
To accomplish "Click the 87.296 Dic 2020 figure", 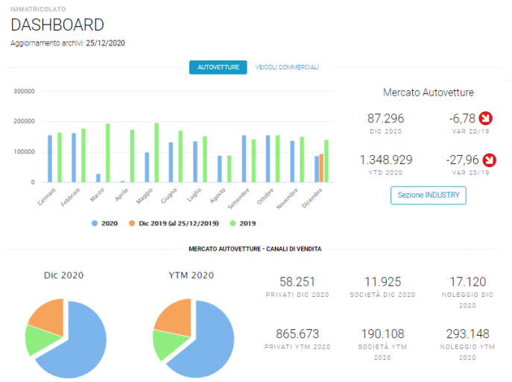I will click(385, 119).
